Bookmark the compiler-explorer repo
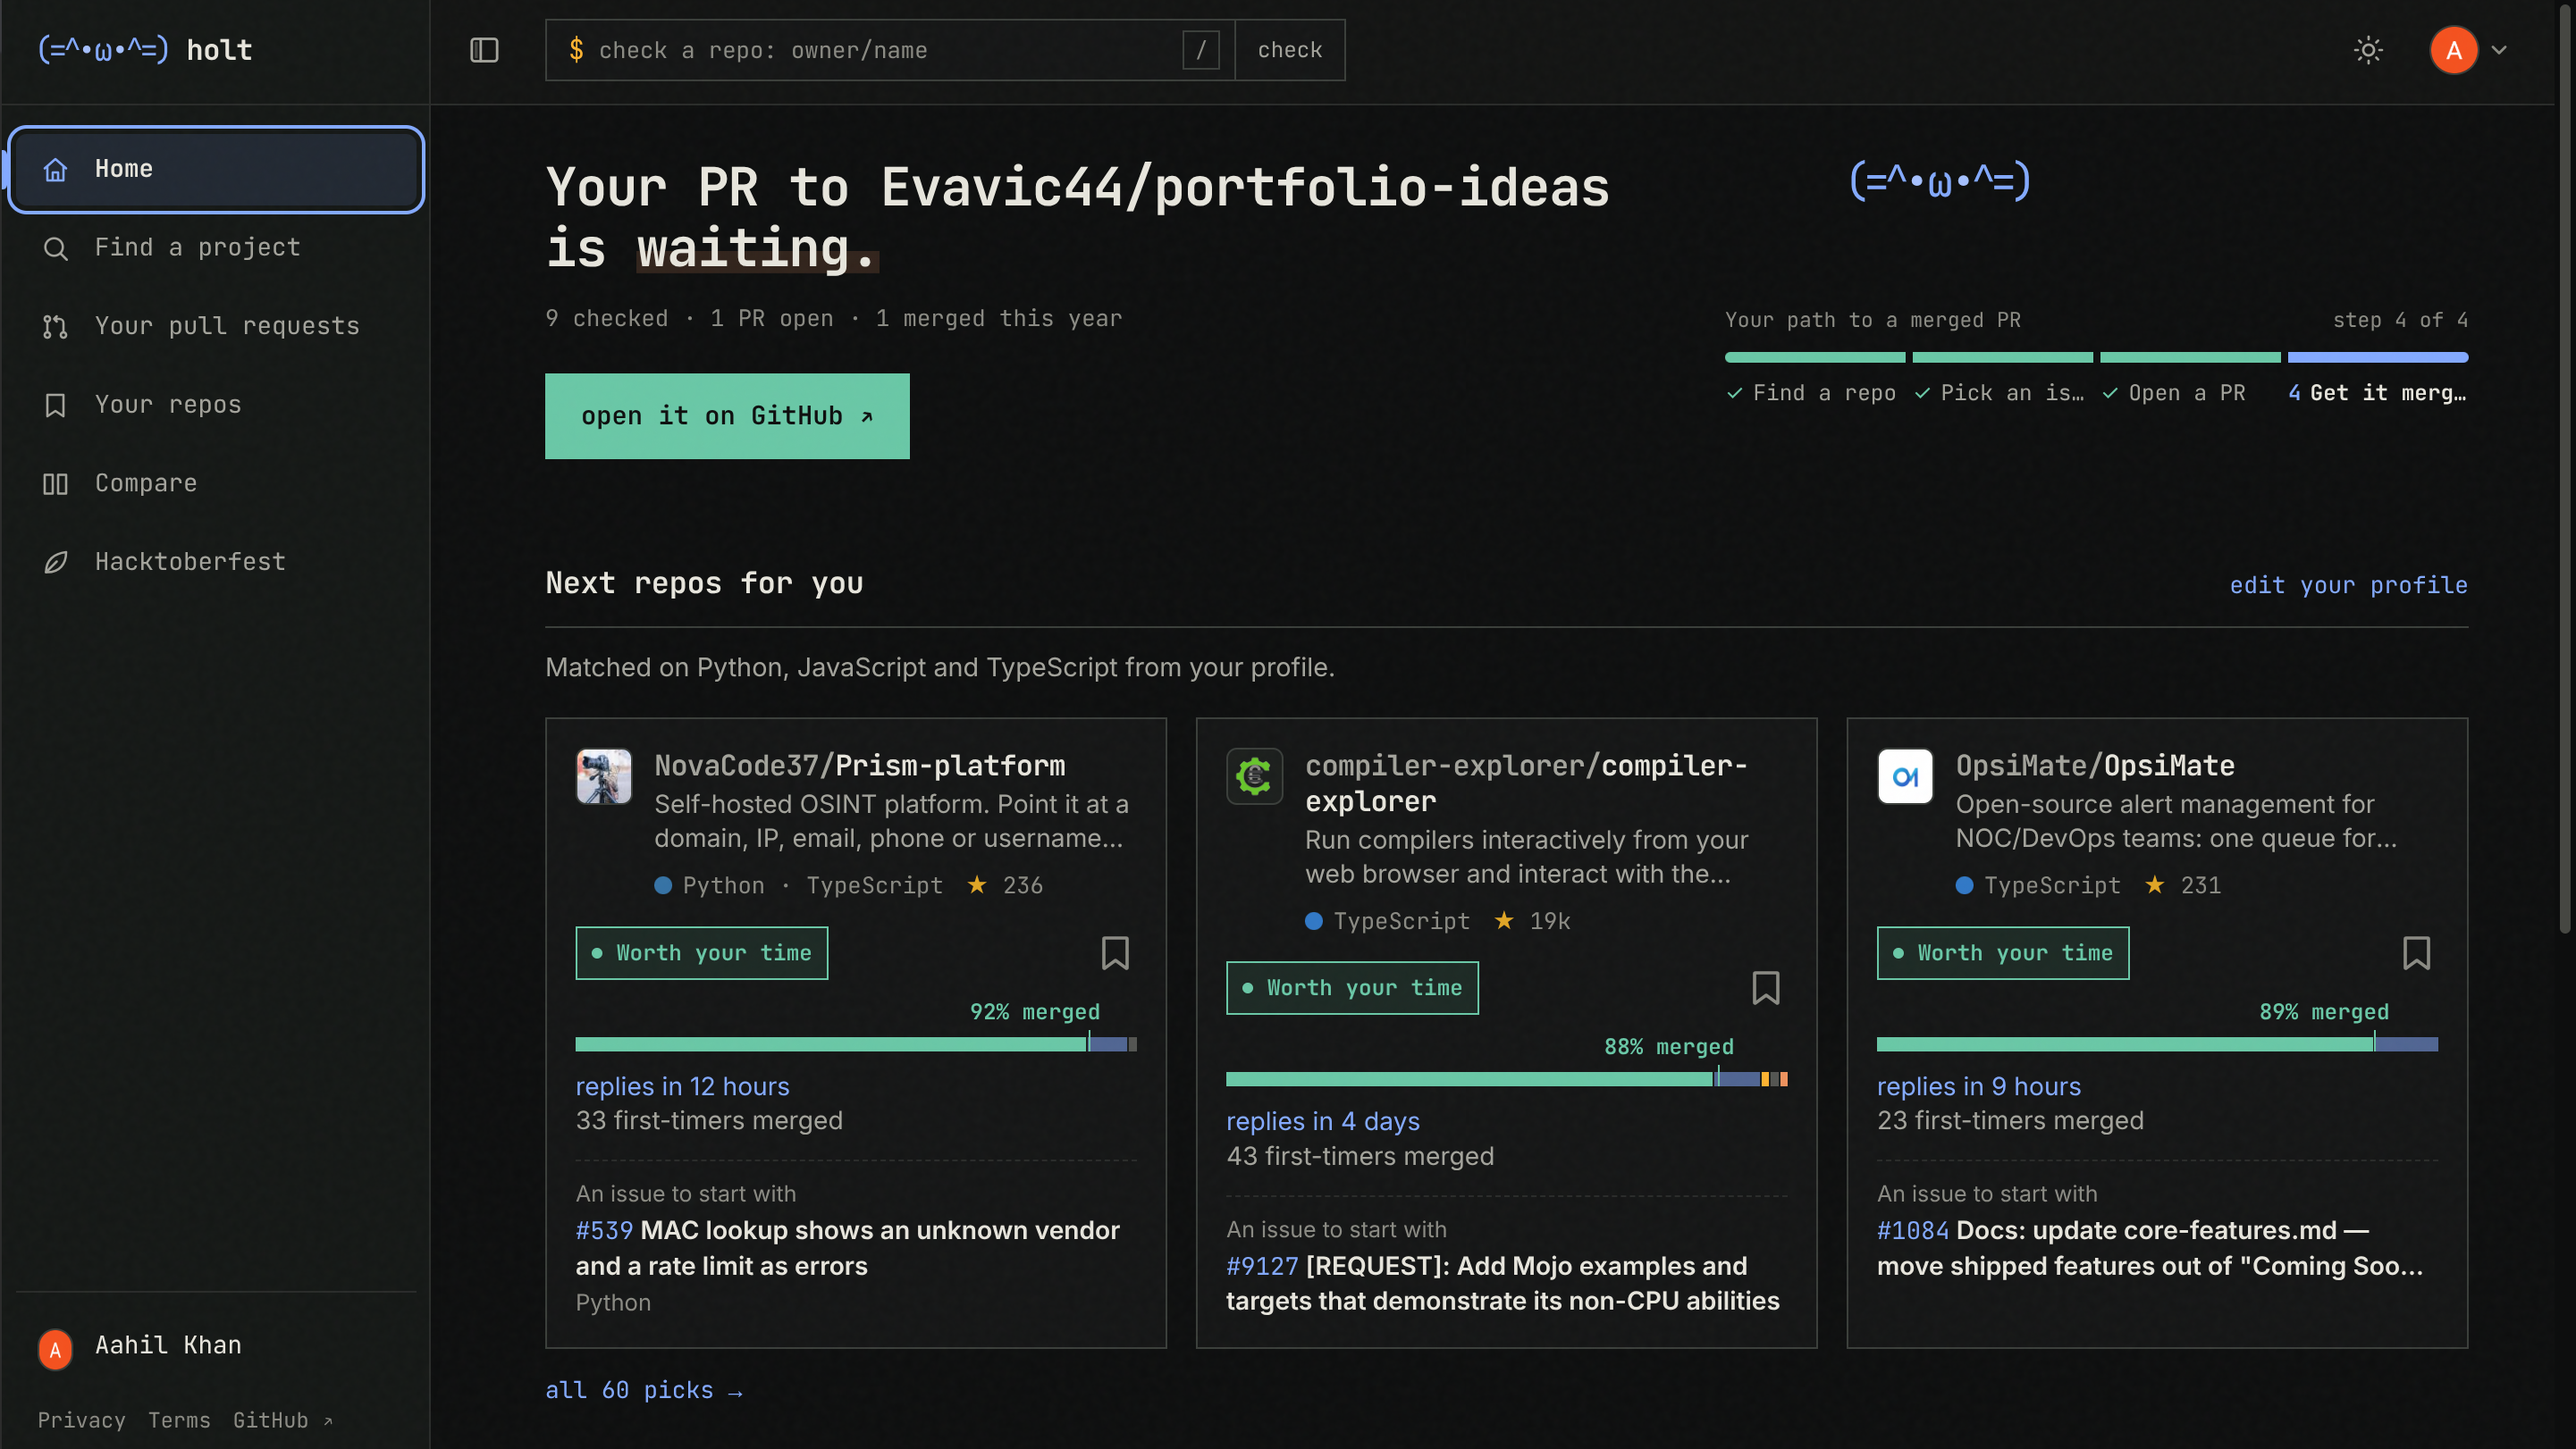This screenshot has height=1449, width=2576. (x=1766, y=988)
